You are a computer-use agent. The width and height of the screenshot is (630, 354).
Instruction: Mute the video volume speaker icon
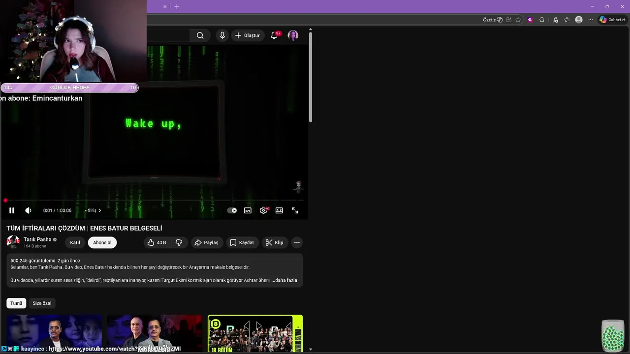[28, 210]
